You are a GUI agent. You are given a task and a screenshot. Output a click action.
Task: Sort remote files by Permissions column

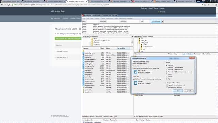pos(198,54)
